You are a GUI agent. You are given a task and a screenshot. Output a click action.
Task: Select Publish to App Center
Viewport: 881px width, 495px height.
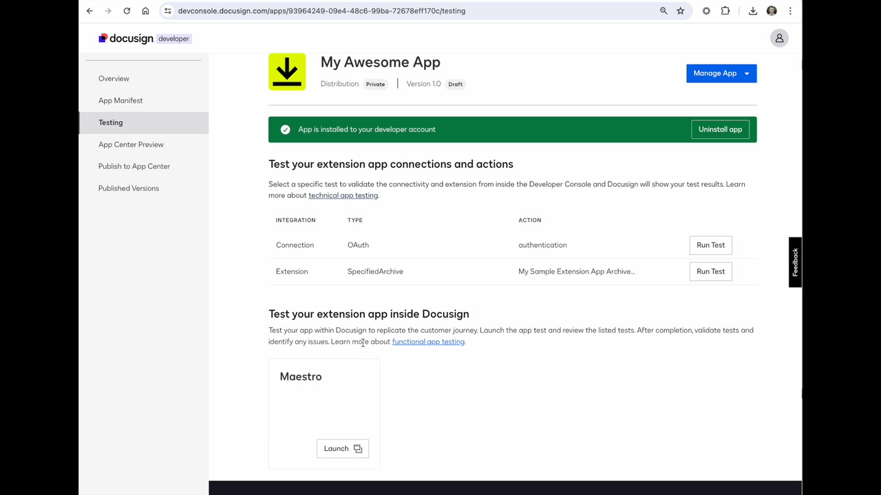coord(134,166)
